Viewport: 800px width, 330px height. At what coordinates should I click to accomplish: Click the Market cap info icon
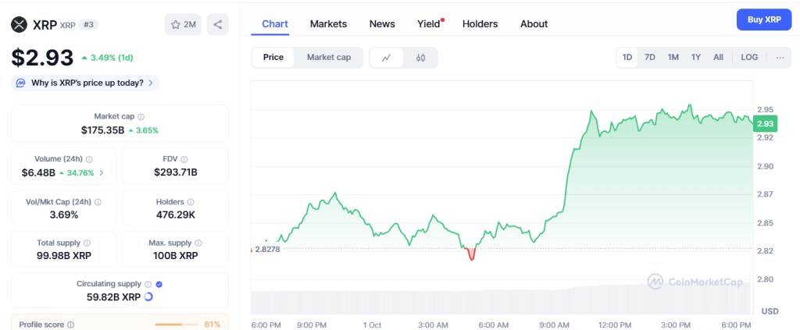(141, 116)
